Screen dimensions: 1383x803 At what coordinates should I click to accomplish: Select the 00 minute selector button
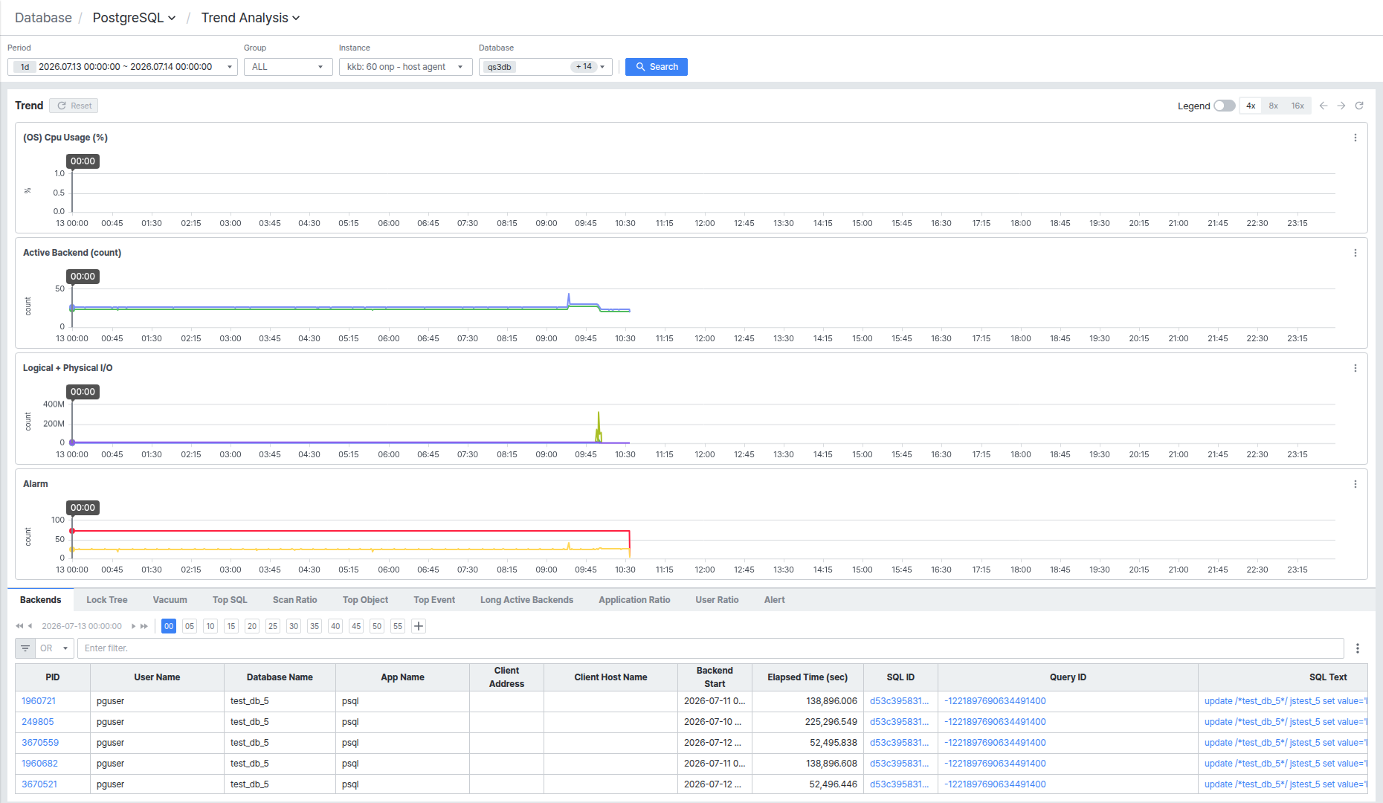click(x=169, y=626)
